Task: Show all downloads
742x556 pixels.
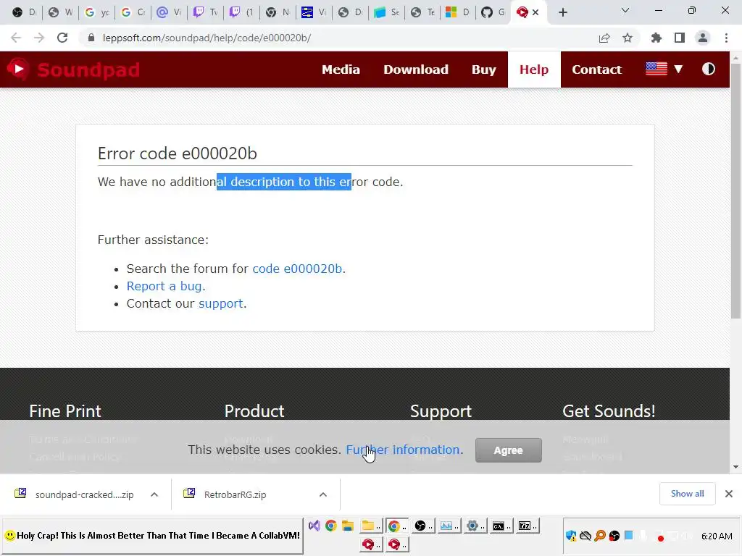Action: click(x=687, y=494)
